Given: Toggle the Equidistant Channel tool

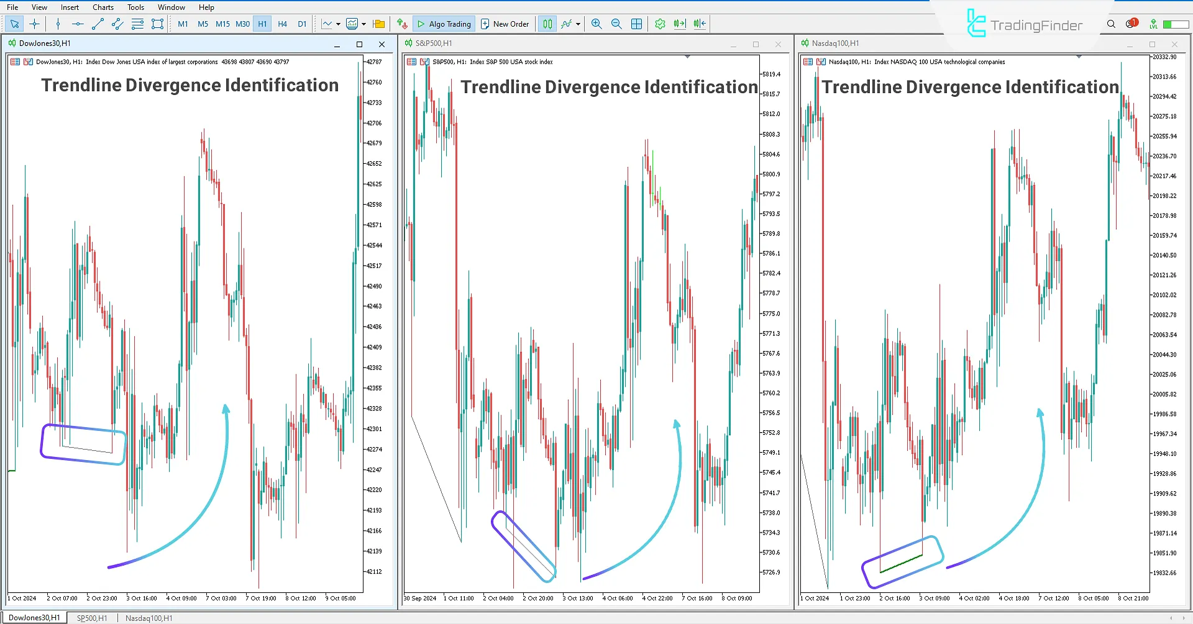Looking at the screenshot, I should coord(117,24).
